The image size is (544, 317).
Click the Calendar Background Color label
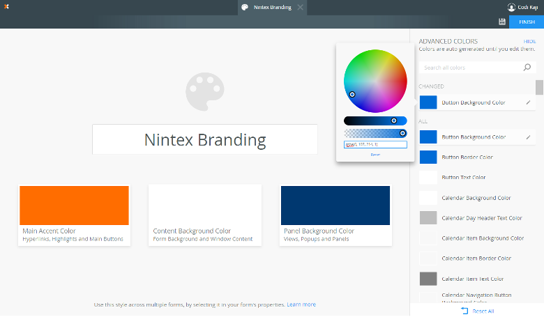[476, 198]
